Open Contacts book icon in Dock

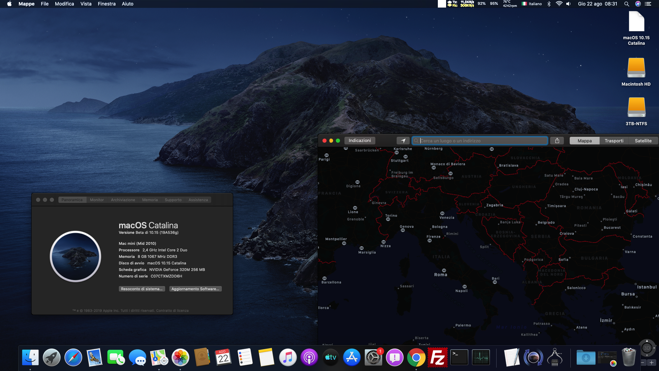click(202, 358)
